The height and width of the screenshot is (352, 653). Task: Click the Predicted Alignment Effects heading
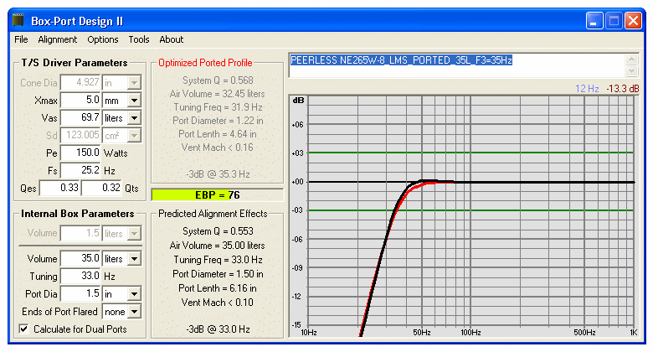pyautogui.click(x=213, y=214)
